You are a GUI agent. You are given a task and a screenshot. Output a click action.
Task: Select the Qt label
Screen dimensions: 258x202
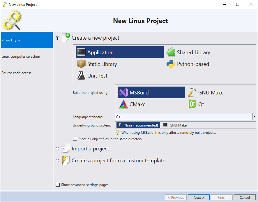tap(201, 104)
